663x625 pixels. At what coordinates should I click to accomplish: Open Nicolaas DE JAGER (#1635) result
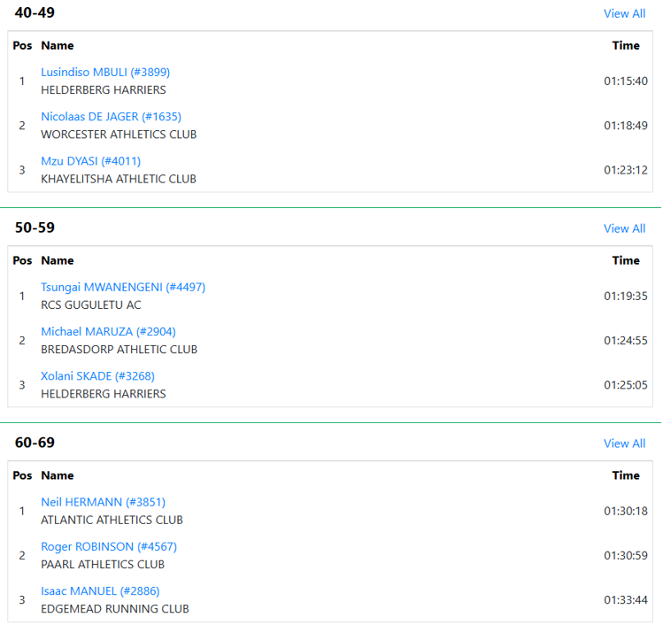point(112,117)
